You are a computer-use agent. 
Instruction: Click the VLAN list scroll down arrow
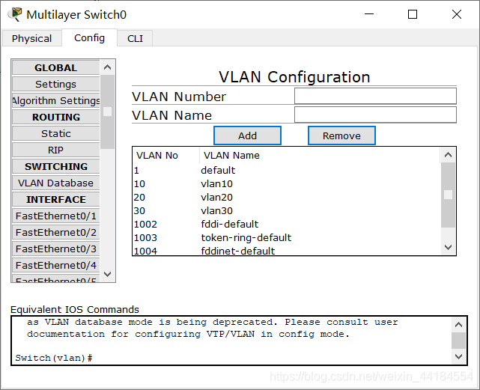[448, 247]
